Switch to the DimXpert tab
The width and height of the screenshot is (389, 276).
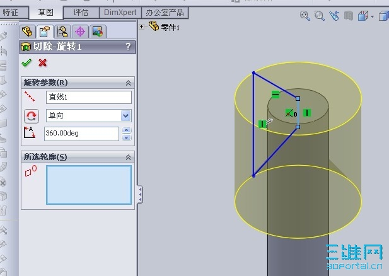coord(120,13)
